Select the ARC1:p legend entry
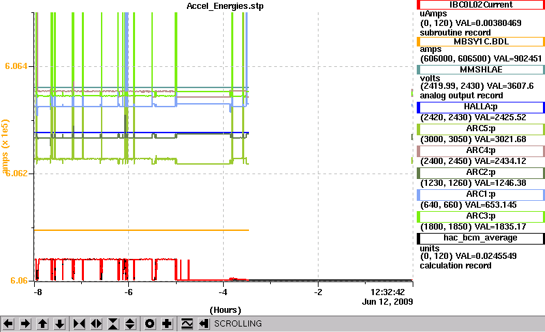The width and height of the screenshot is (545, 332). click(x=481, y=195)
